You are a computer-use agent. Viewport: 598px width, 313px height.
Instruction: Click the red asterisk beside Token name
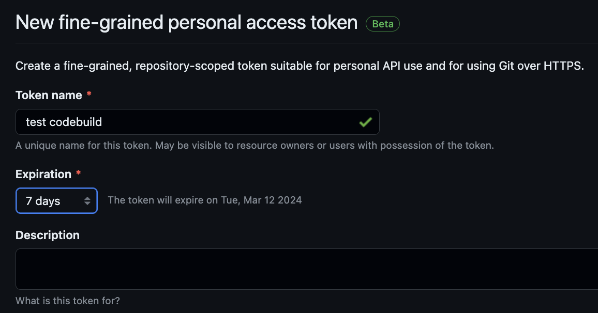pos(89,94)
